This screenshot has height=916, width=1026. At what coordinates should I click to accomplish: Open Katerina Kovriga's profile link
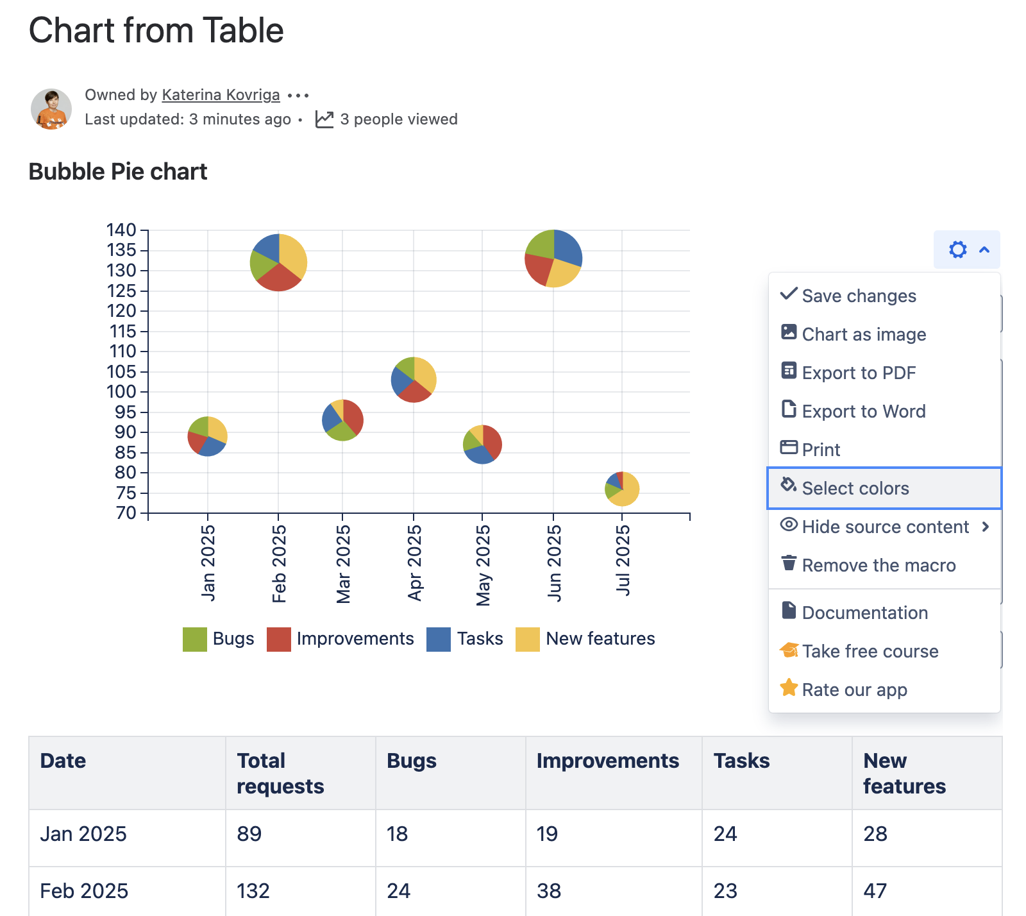(221, 95)
